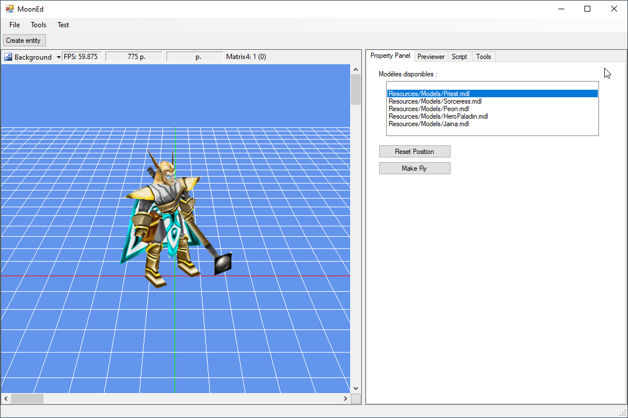
Task: Click the Make Fly button
Action: pyautogui.click(x=414, y=168)
